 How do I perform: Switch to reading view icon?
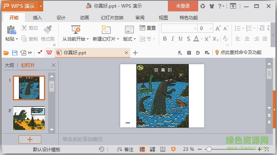point(163,149)
